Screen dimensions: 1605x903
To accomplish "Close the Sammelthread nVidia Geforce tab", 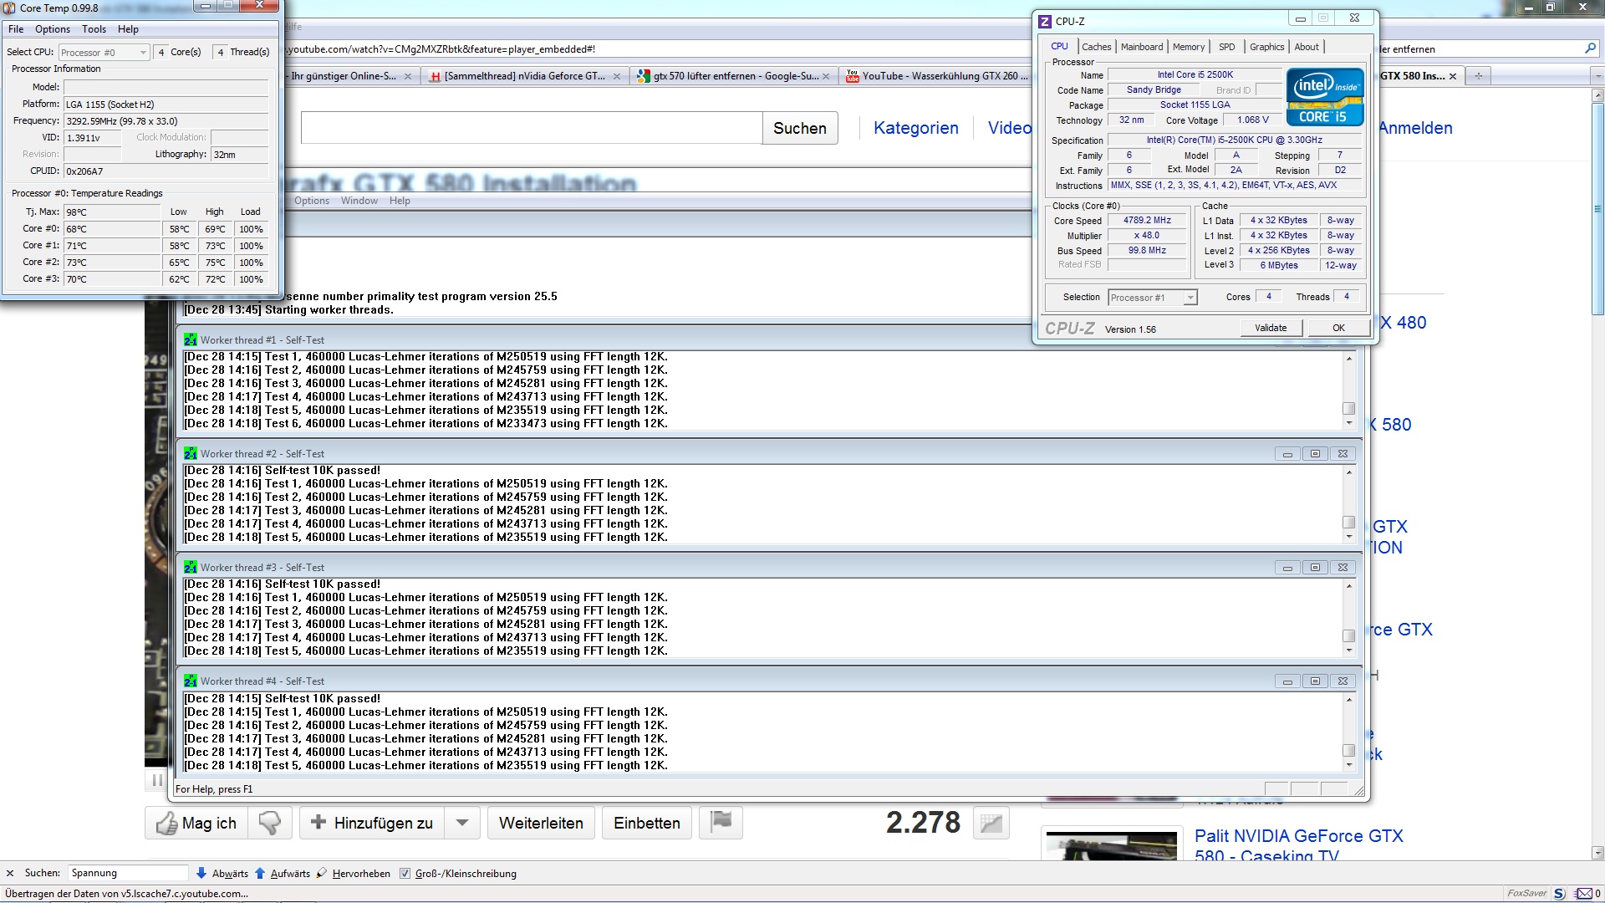I will 617,76.
